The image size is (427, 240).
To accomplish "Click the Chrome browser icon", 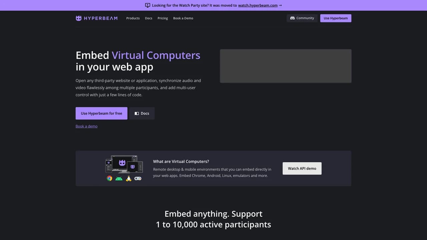I will 109,178.
